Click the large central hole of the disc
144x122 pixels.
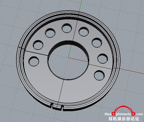[x=68, y=60]
